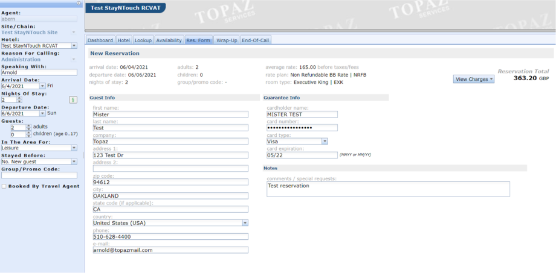Open the Site/Chain dropdown arrow
Image resolution: width=556 pixels, height=273 pixels.
pyautogui.click(x=74, y=32)
